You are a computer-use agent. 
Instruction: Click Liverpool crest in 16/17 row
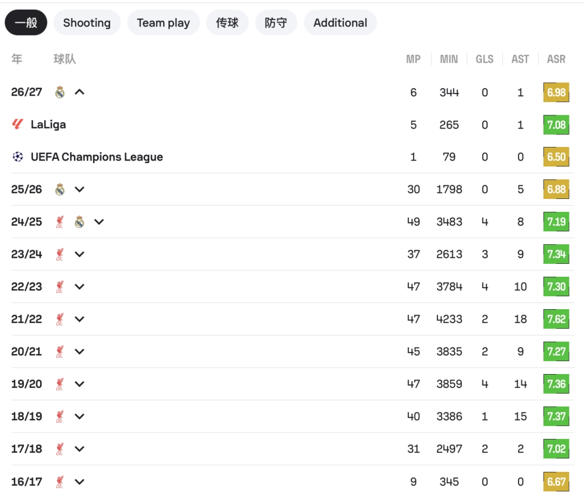59,482
